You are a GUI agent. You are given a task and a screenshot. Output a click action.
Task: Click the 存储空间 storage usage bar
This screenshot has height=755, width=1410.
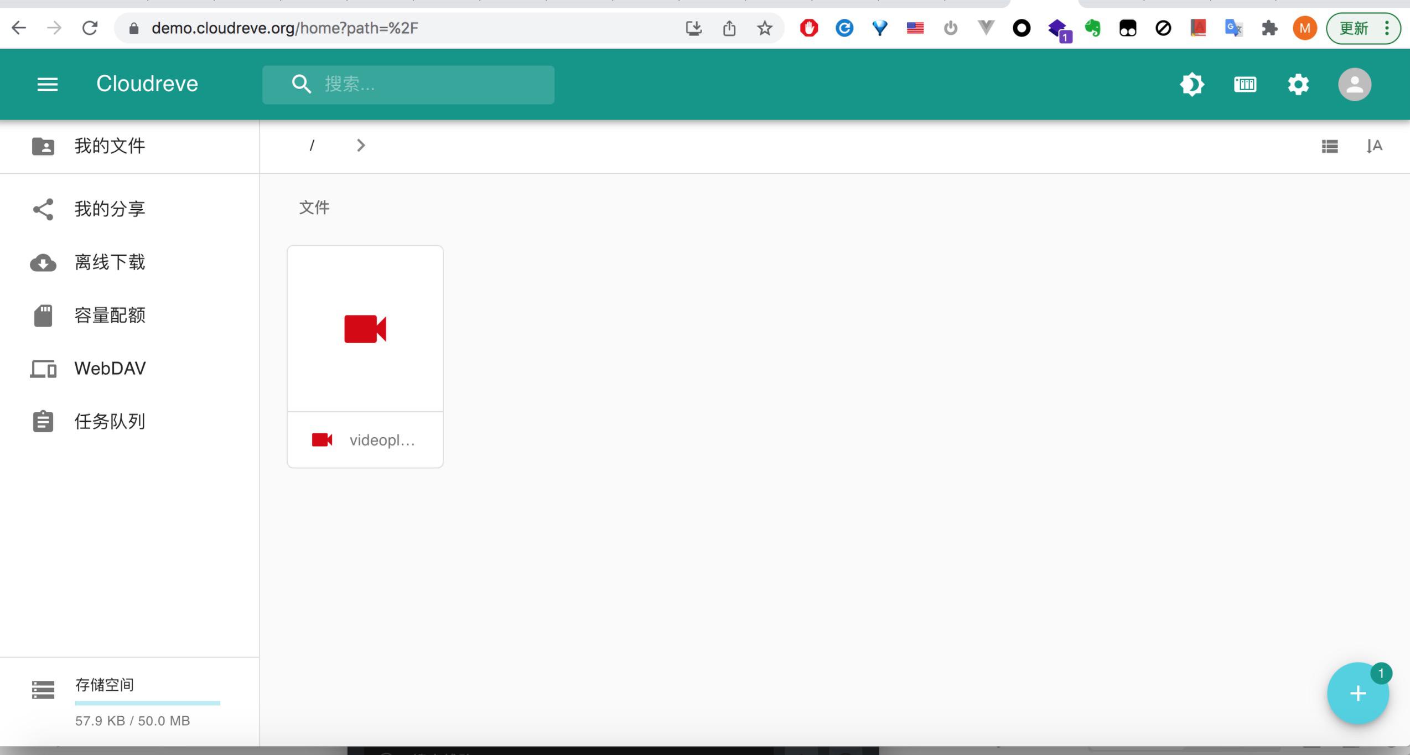click(147, 703)
